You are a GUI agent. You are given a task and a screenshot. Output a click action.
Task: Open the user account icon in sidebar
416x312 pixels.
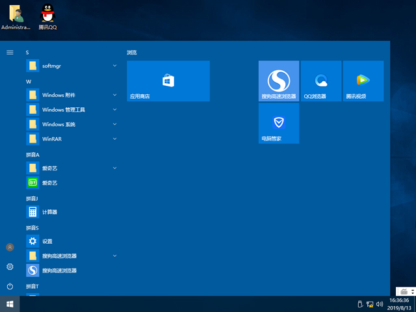[x=10, y=247]
